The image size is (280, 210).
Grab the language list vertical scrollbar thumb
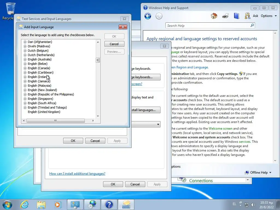click(x=98, y=60)
